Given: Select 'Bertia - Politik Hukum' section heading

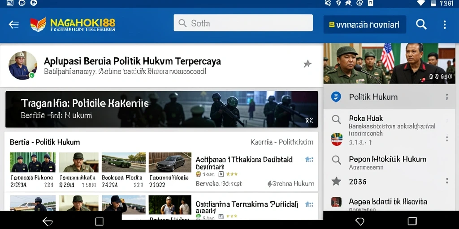Looking at the screenshot, I should point(45,142).
